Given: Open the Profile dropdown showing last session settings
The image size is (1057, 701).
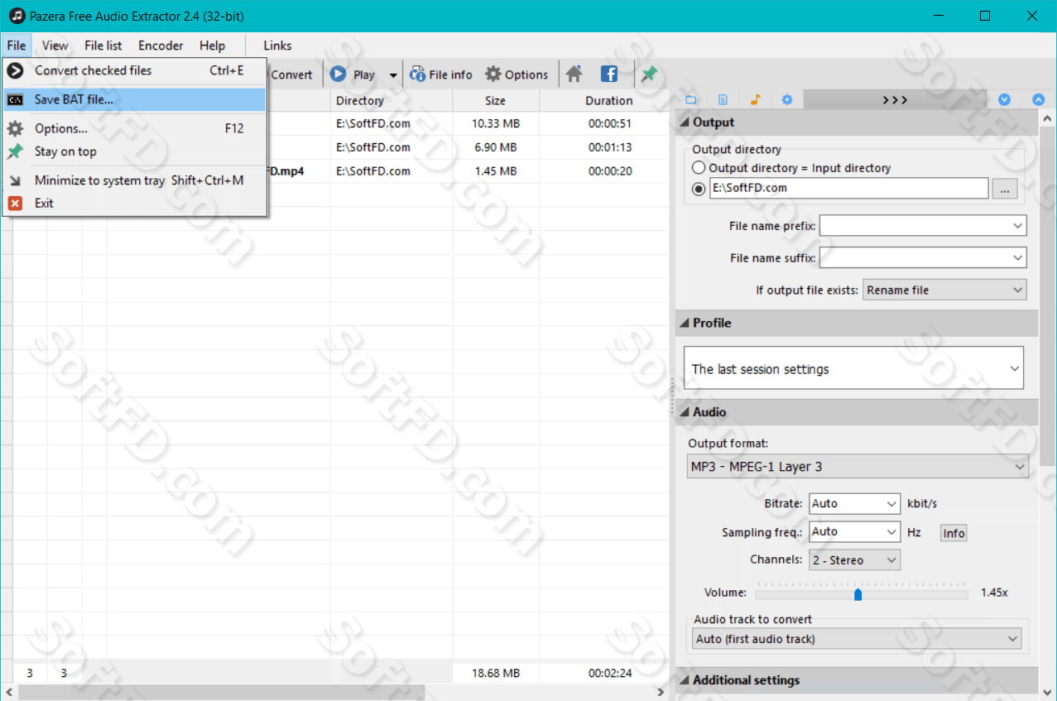Looking at the screenshot, I should [853, 369].
